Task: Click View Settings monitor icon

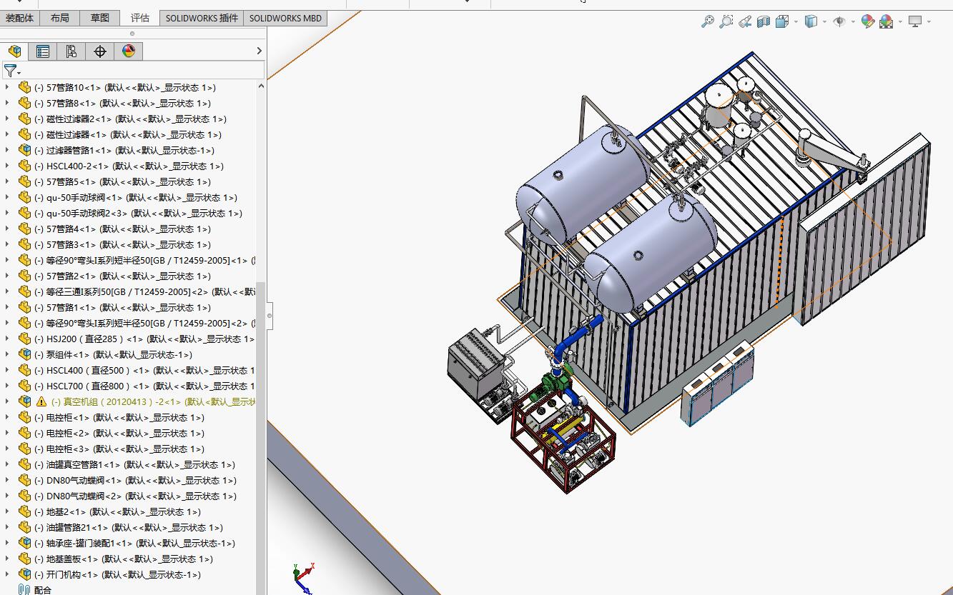Action: 915,21
